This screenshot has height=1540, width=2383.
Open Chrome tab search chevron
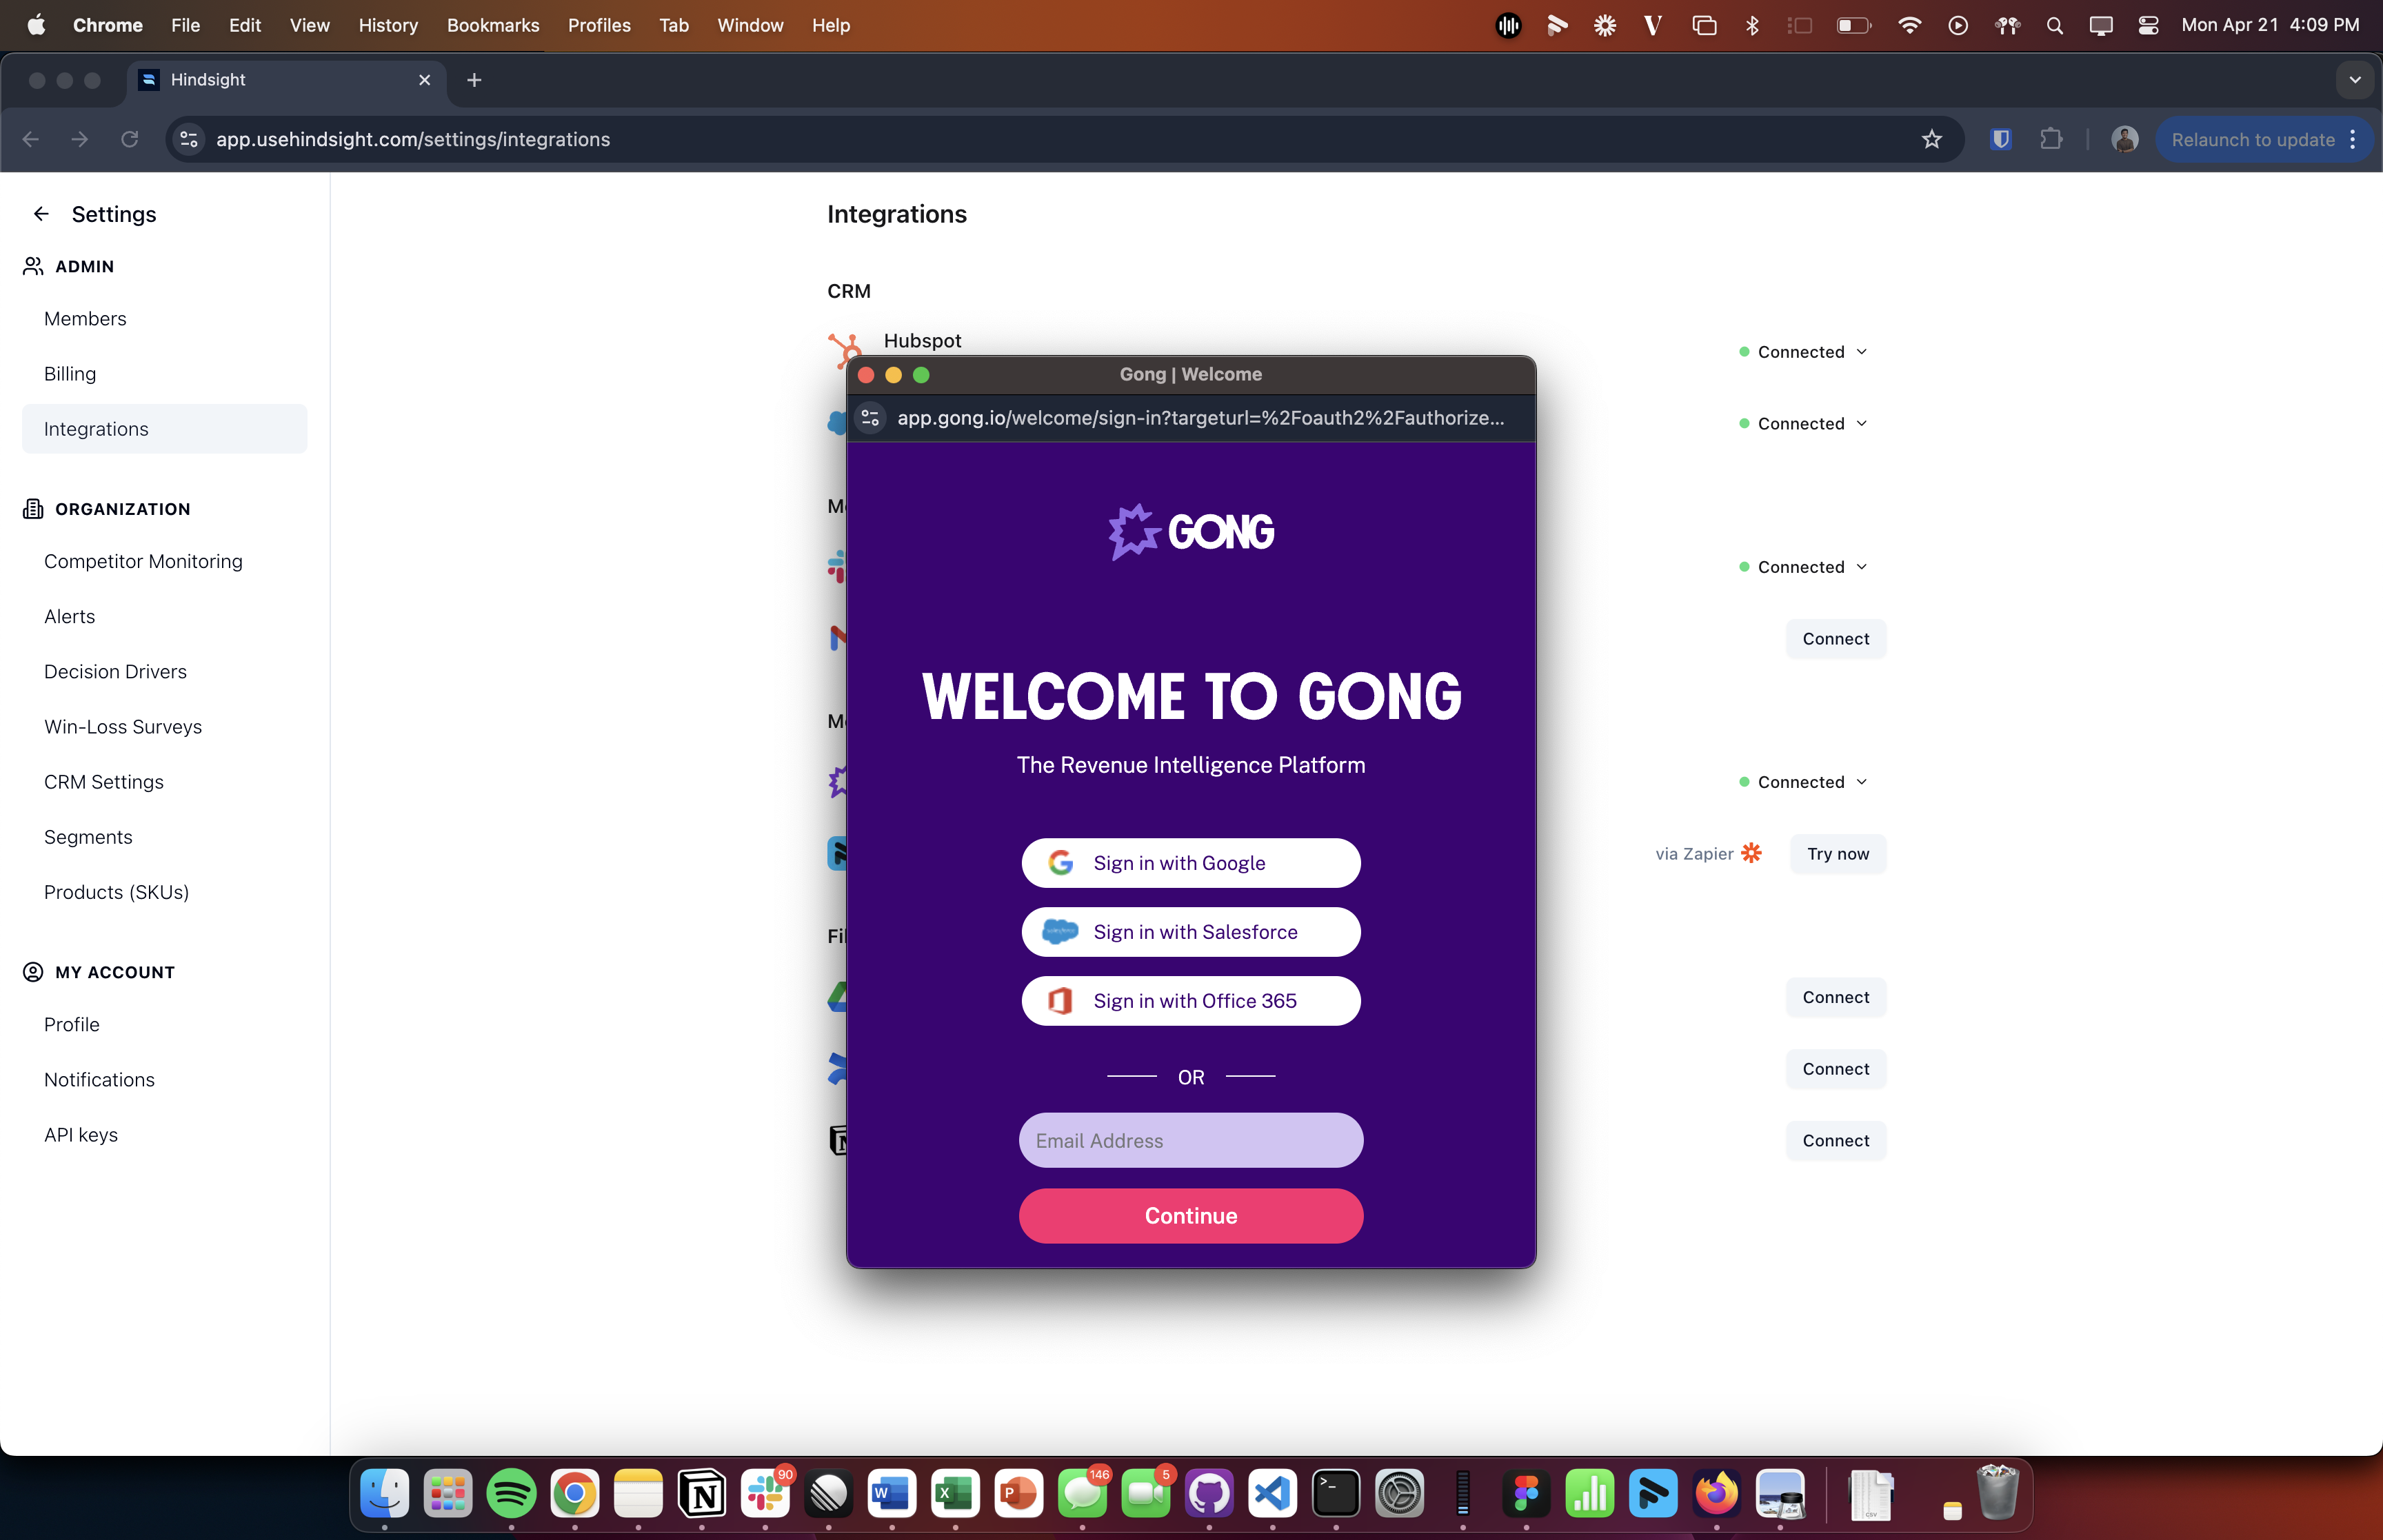pos(2354,80)
